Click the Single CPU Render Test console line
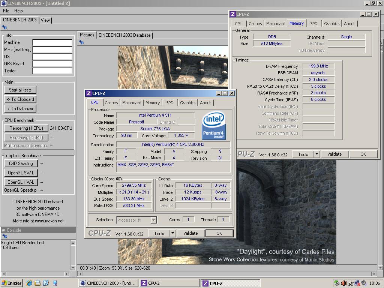Screen dimensions: 384x288 22,243
